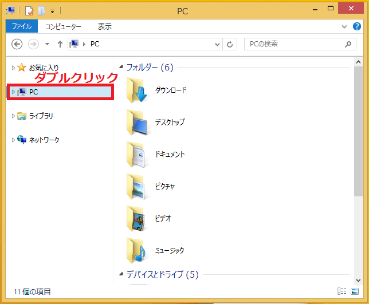Click the デバイスとドライブ (5) header
369x304 pixels.
pyautogui.click(x=162, y=275)
